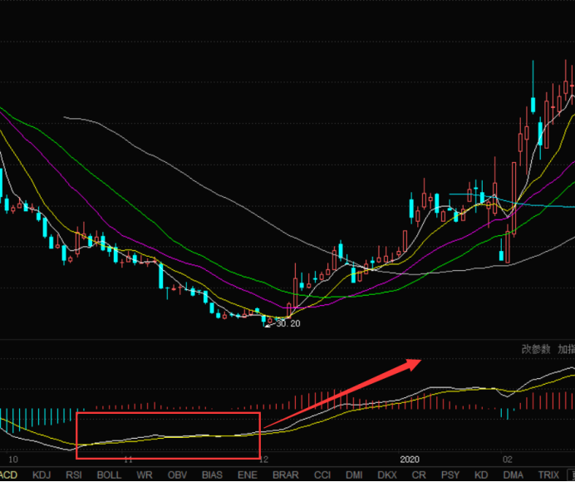This screenshot has height=482, width=575.
Task: Switch to the DMA indicator tab
Action: click(513, 475)
